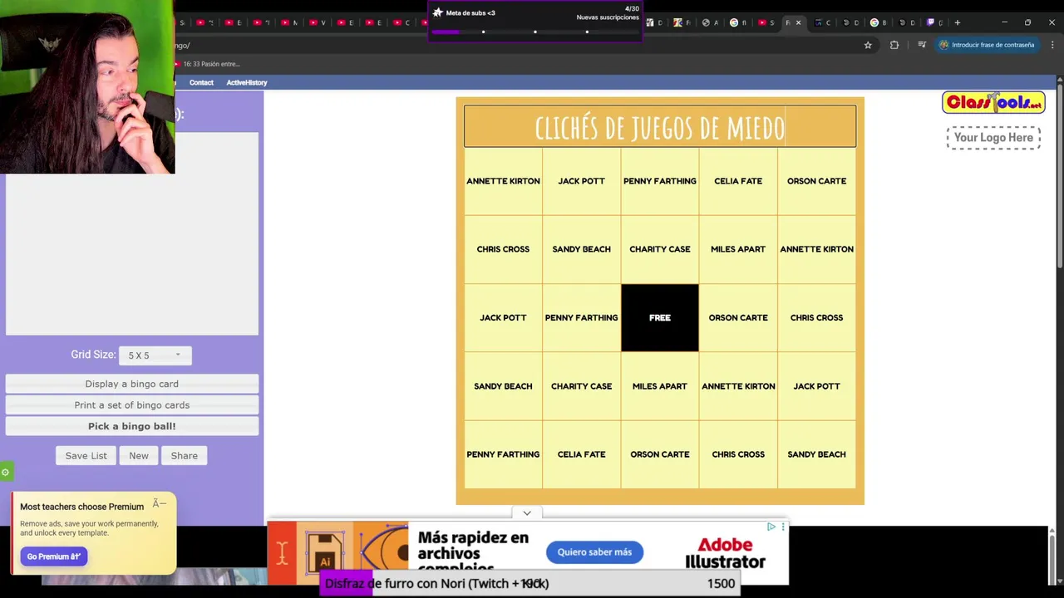Dismiss the premium popup with minus icon

pos(160,503)
